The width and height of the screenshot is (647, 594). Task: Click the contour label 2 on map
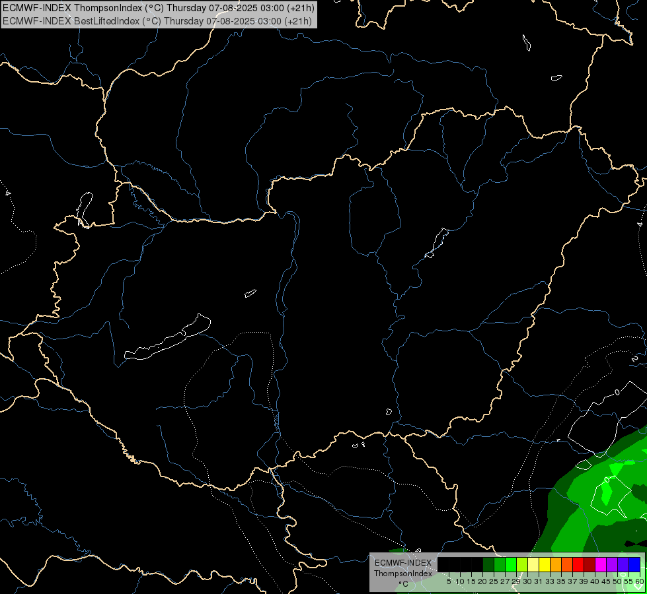pyautogui.click(x=634, y=358)
